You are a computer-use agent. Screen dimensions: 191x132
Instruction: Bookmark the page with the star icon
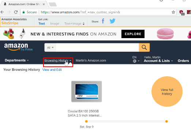[173, 12]
